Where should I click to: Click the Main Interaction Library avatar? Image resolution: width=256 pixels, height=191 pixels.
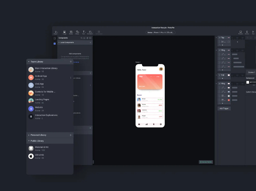pos(31,70)
